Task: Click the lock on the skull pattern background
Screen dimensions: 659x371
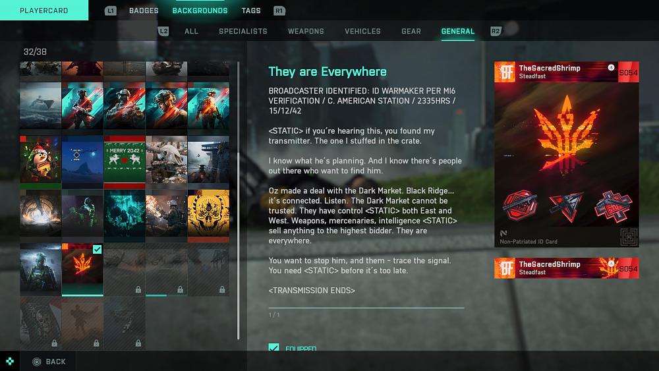Action: pyautogui.click(x=54, y=343)
